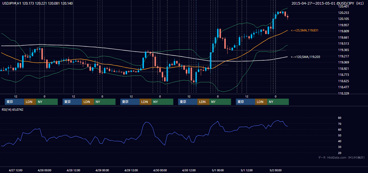This screenshot has height=173, width=368.
Task: Click price level 119.513 on axis
Action: point(344,44)
